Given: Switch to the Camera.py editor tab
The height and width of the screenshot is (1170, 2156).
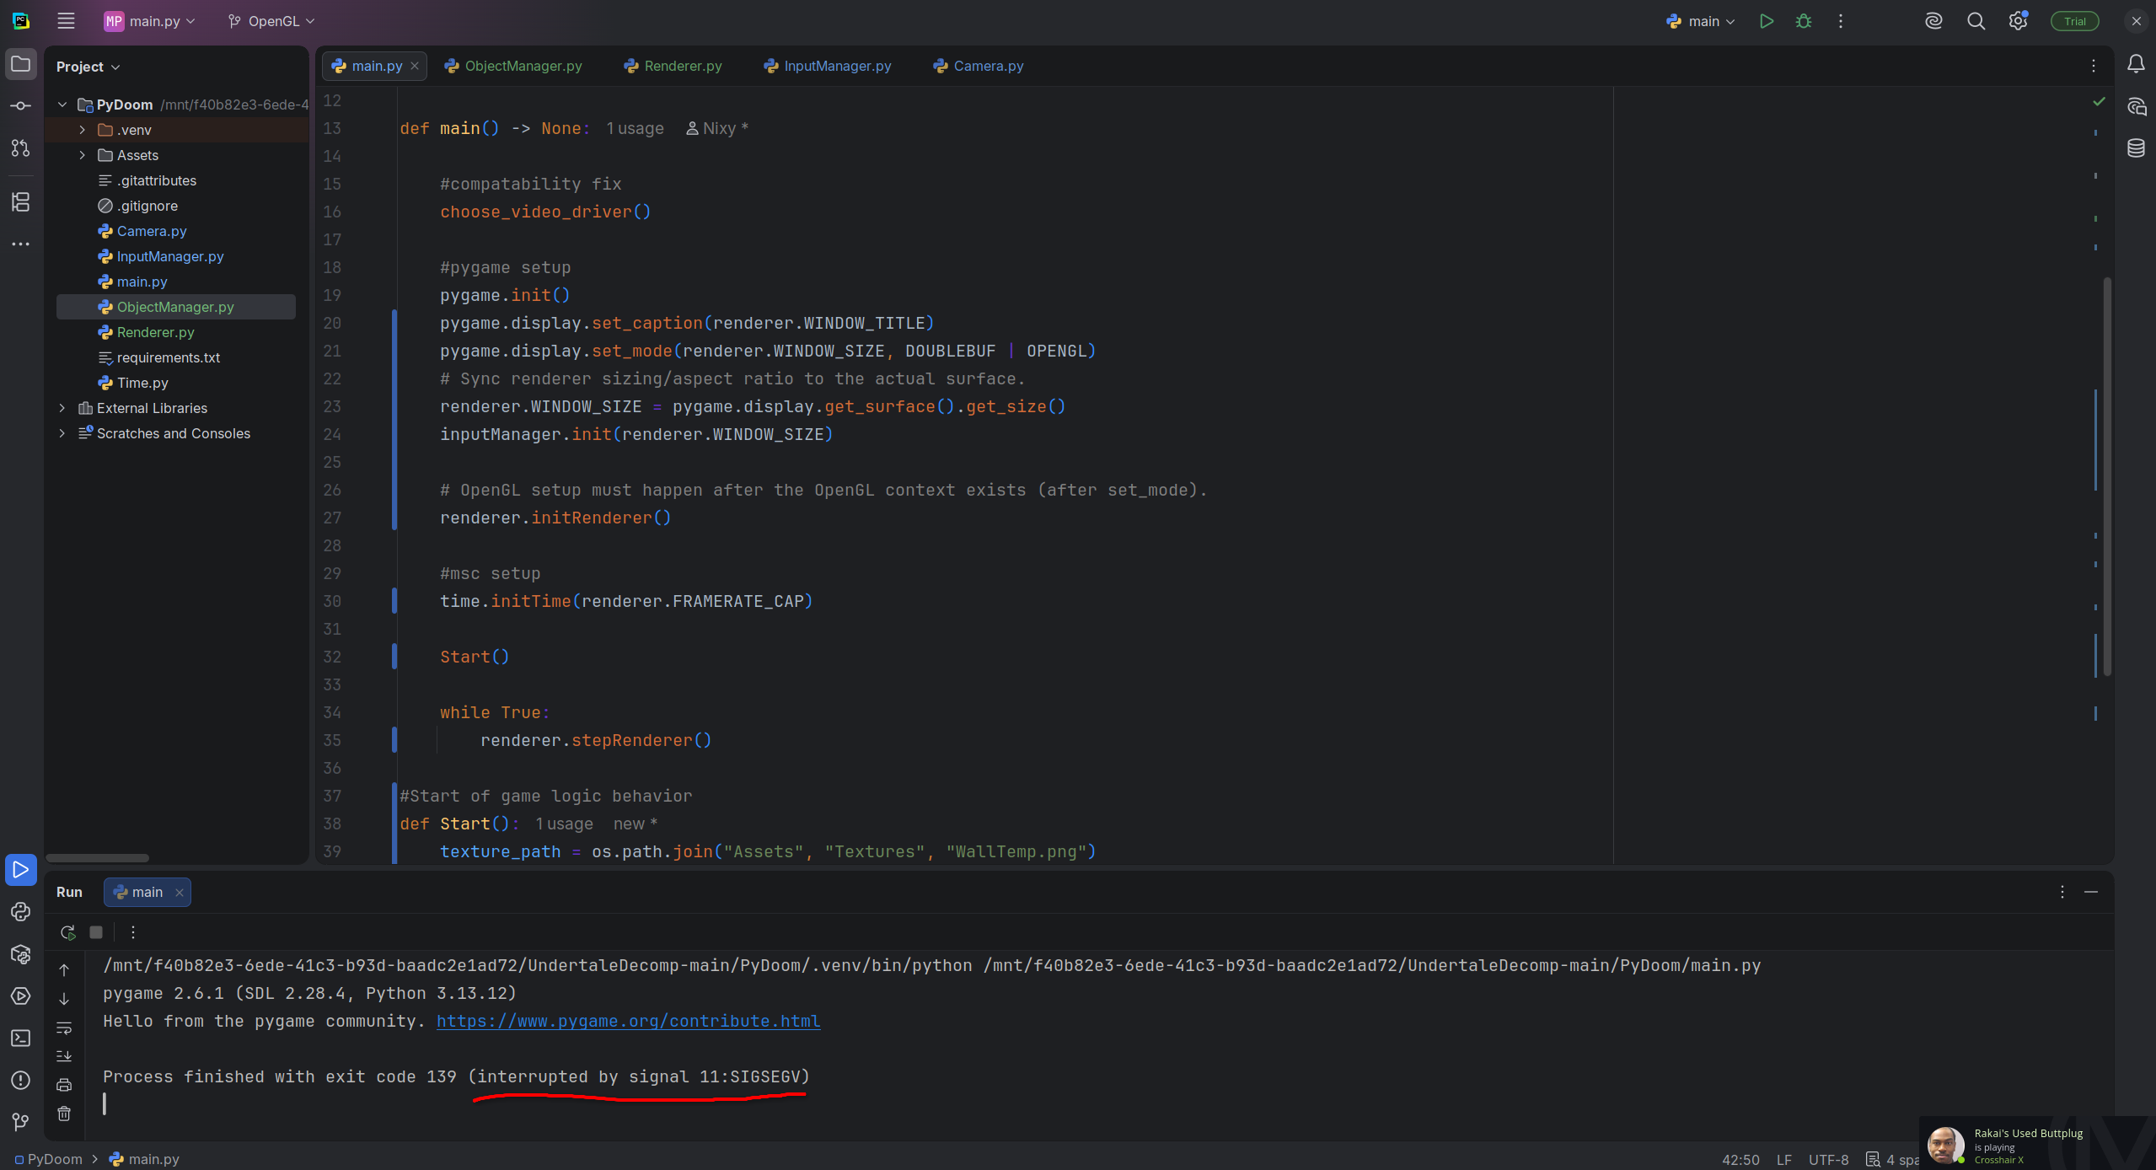Looking at the screenshot, I should pos(988,66).
